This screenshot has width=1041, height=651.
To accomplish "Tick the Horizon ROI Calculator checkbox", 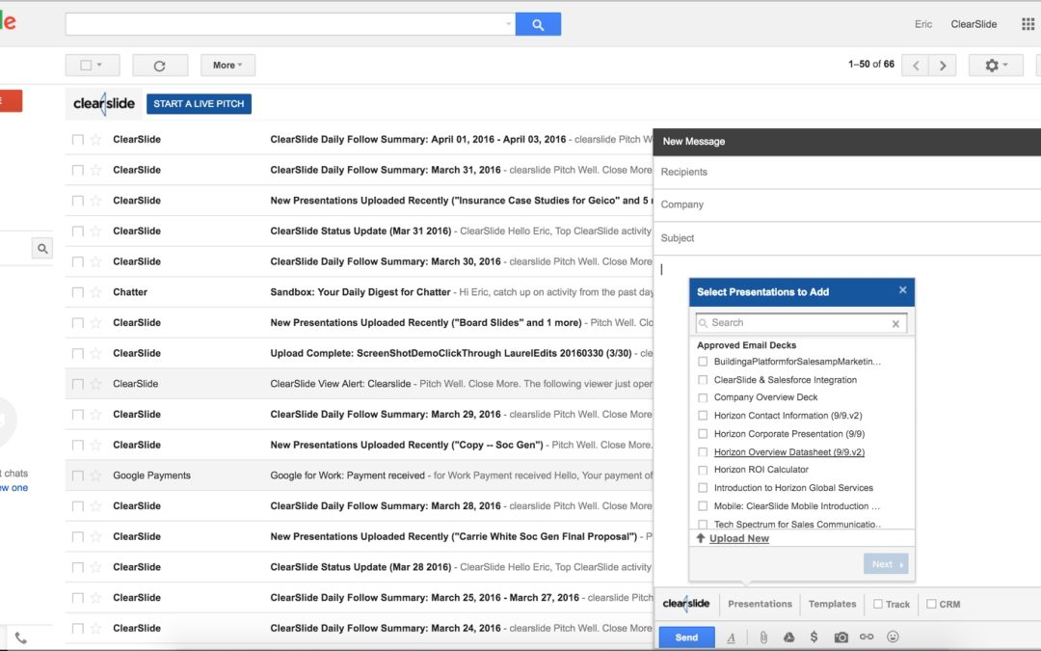I will pyautogui.click(x=703, y=471).
